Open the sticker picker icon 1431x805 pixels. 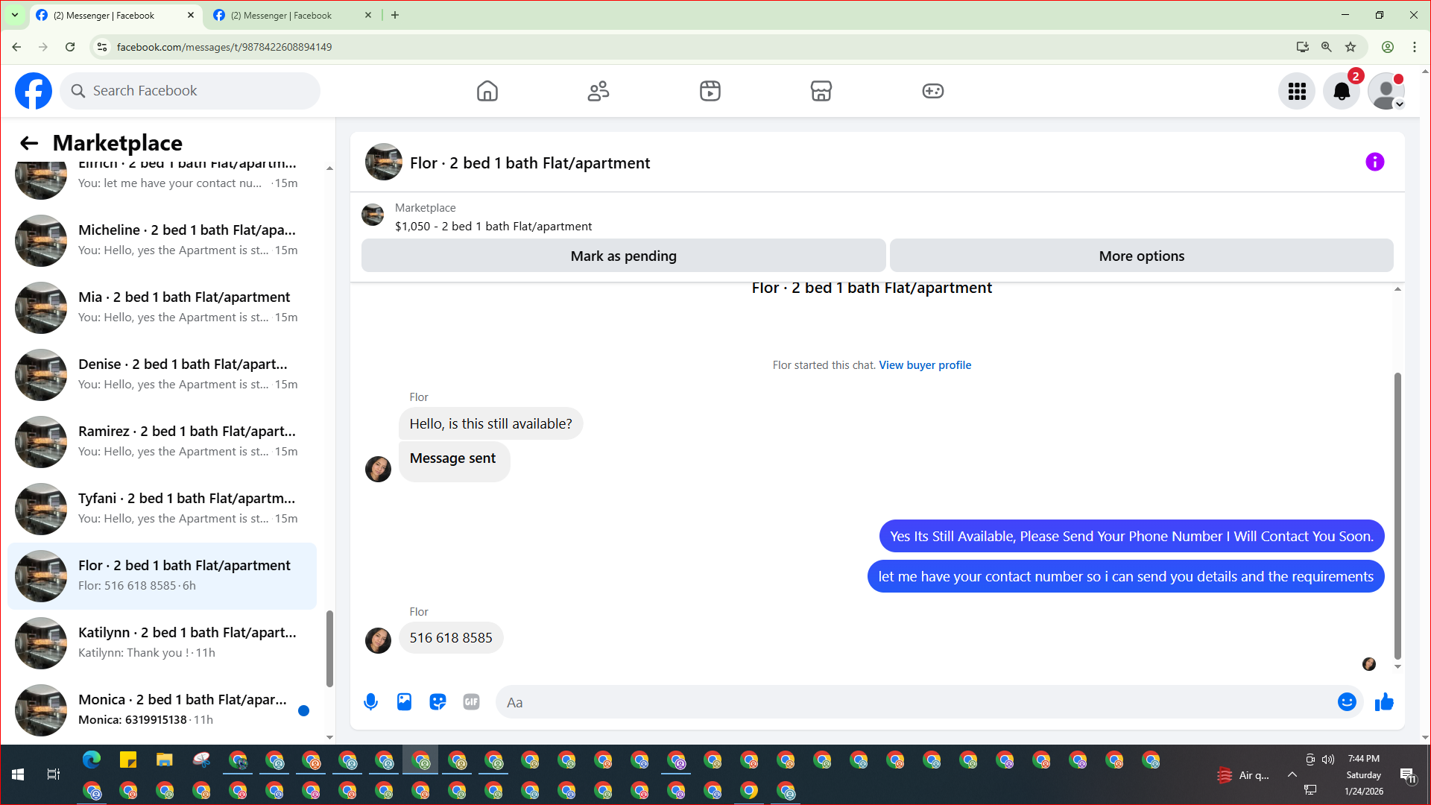tap(437, 702)
